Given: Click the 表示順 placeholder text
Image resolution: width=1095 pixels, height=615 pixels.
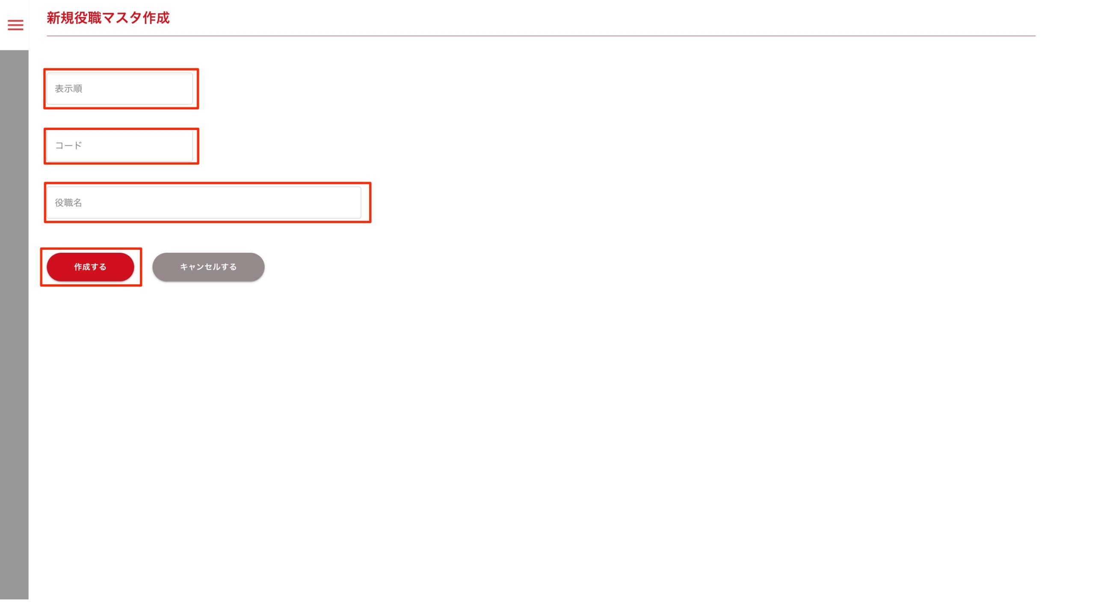Looking at the screenshot, I should pos(68,89).
